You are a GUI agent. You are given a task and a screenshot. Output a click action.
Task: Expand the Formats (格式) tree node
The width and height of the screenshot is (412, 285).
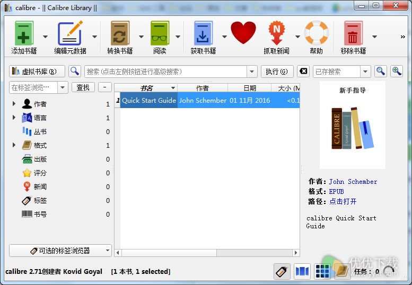click(14, 145)
